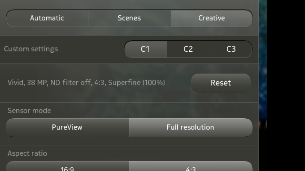Click the Sensor mode heading
Screen dimensions: 305x171
pos(29,111)
